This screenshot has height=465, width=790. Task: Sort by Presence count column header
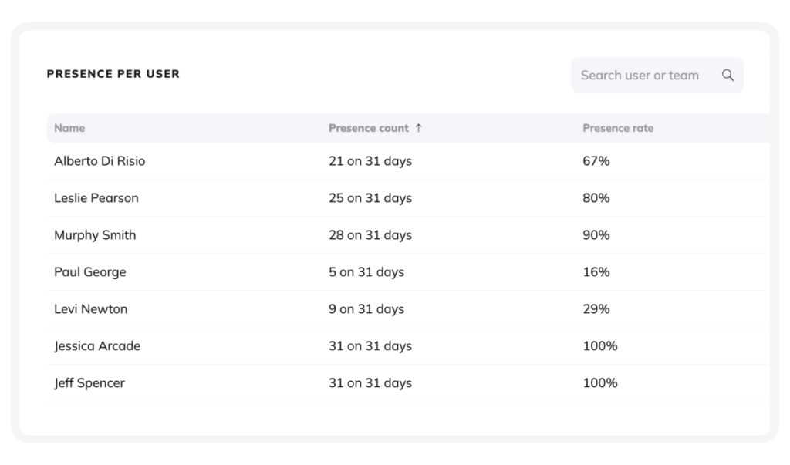click(368, 129)
